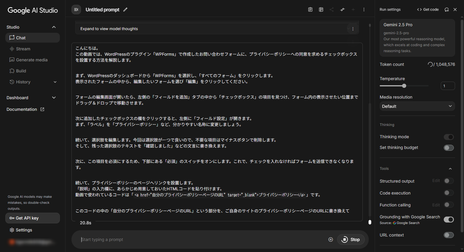The width and height of the screenshot is (464, 252).
Task: Click the Temperature slider handle
Action: point(404,86)
